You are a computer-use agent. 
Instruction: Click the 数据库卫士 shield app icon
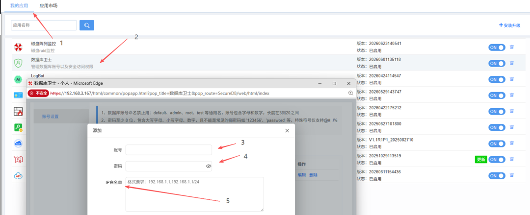coord(18,63)
